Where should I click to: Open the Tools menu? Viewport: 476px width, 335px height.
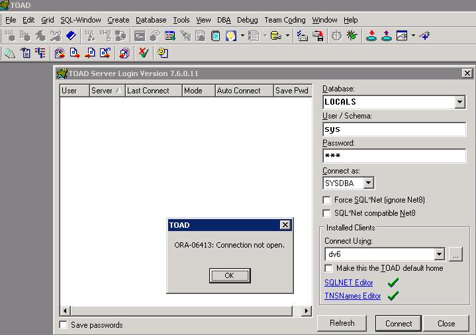[x=181, y=20]
